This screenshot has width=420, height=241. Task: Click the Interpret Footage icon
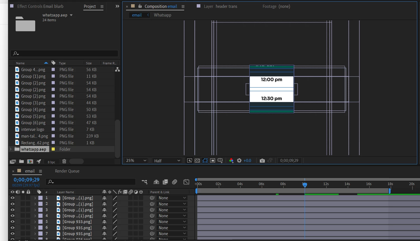click(13, 162)
